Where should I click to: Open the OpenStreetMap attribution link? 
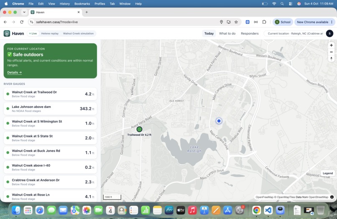point(318,197)
